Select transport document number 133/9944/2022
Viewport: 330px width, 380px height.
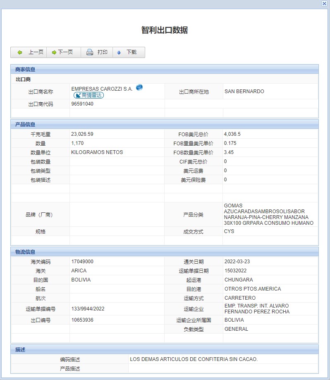(x=88, y=309)
